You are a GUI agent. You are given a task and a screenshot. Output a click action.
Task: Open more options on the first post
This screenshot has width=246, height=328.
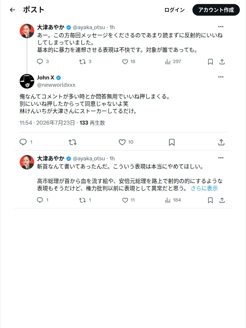tap(221, 27)
